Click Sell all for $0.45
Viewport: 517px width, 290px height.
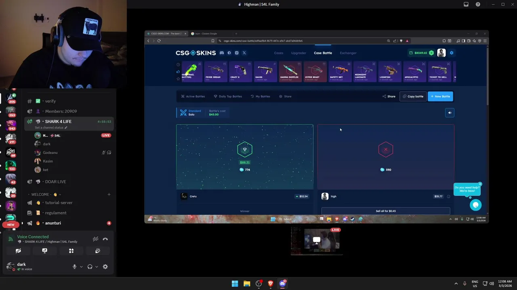point(386,211)
